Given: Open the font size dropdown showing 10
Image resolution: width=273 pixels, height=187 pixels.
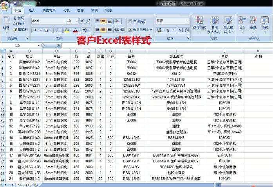Looking at the screenshot, I should [x=76, y=21].
